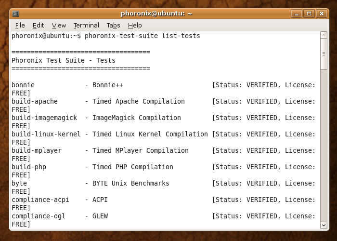Click the 'ACPI' description
Image resolution: width=337 pixels, height=241 pixels.
100,200
